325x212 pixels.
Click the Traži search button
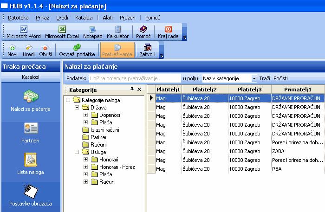pyautogui.click(x=265, y=78)
